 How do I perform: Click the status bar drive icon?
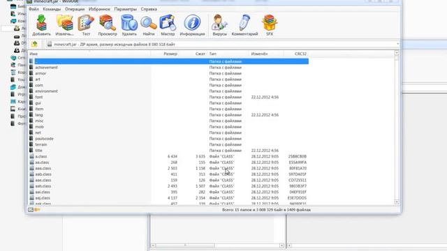tap(31, 210)
